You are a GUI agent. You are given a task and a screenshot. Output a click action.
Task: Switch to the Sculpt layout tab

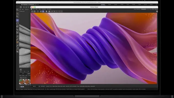click(115, 5)
